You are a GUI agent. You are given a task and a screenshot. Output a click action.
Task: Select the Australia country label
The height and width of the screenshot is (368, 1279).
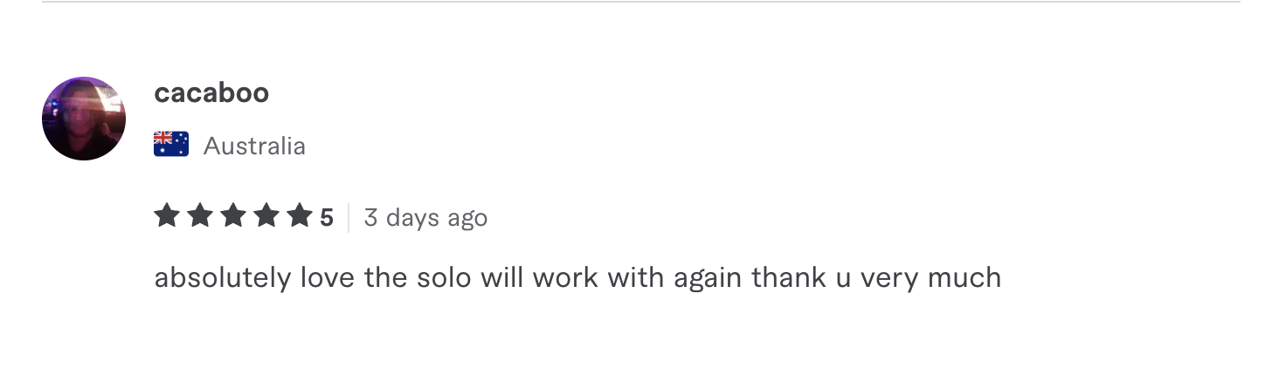pyautogui.click(x=254, y=146)
